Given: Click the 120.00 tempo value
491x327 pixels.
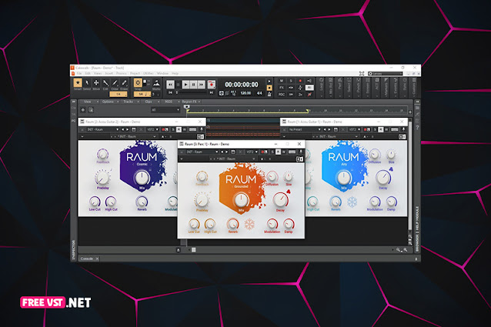Looking at the screenshot, I should pos(245,93).
